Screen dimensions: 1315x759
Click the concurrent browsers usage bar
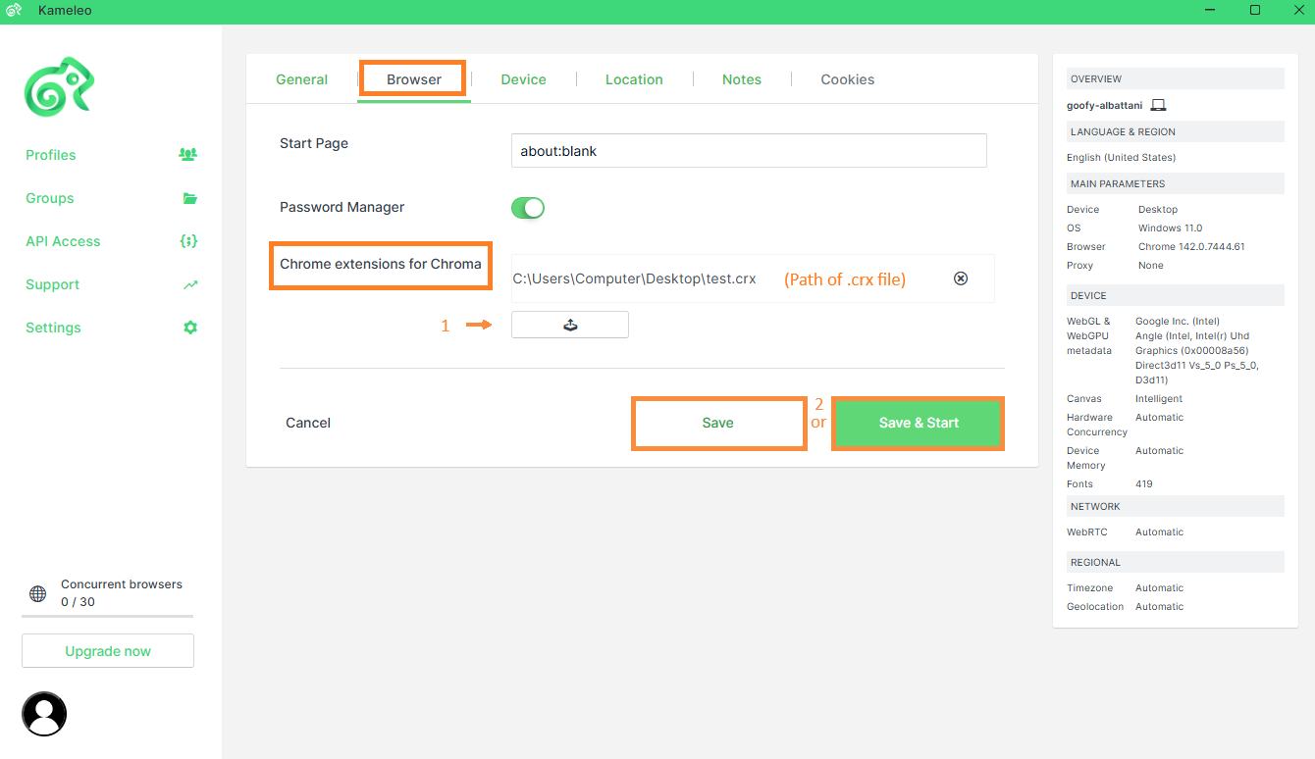pos(108,616)
